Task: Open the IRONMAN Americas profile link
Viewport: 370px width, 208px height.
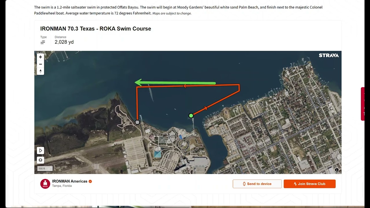Action: [x=70, y=181]
